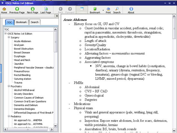Click the TOC horizontal right arrow
Screen dimensions: 177x133
click(52, 129)
